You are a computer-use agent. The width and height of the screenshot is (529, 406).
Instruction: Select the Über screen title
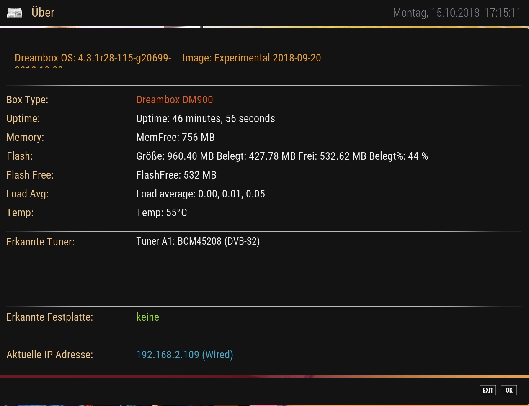(43, 13)
